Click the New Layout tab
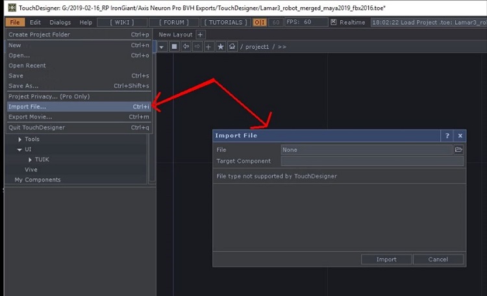 click(175, 34)
